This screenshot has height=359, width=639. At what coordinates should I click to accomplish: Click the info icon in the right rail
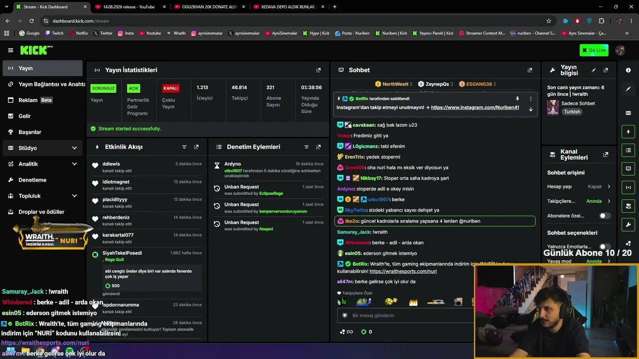628,70
